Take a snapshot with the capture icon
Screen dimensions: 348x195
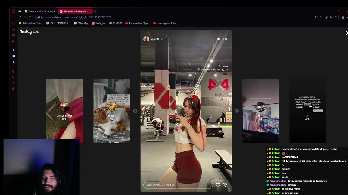[x=321, y=17]
